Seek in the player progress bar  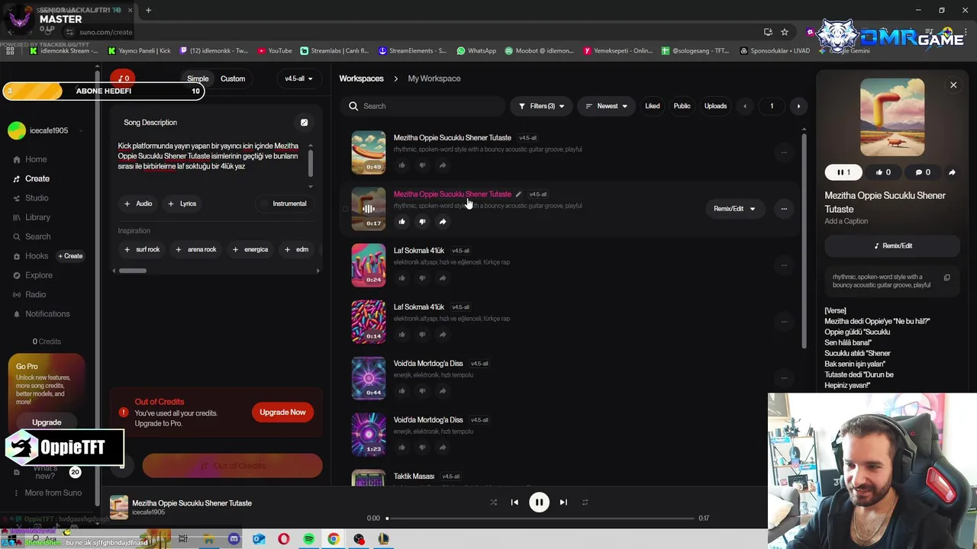pos(540,518)
